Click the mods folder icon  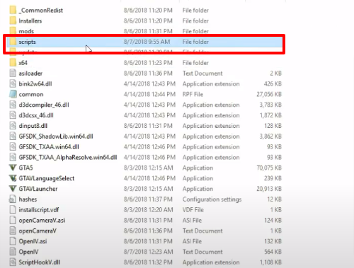point(13,31)
